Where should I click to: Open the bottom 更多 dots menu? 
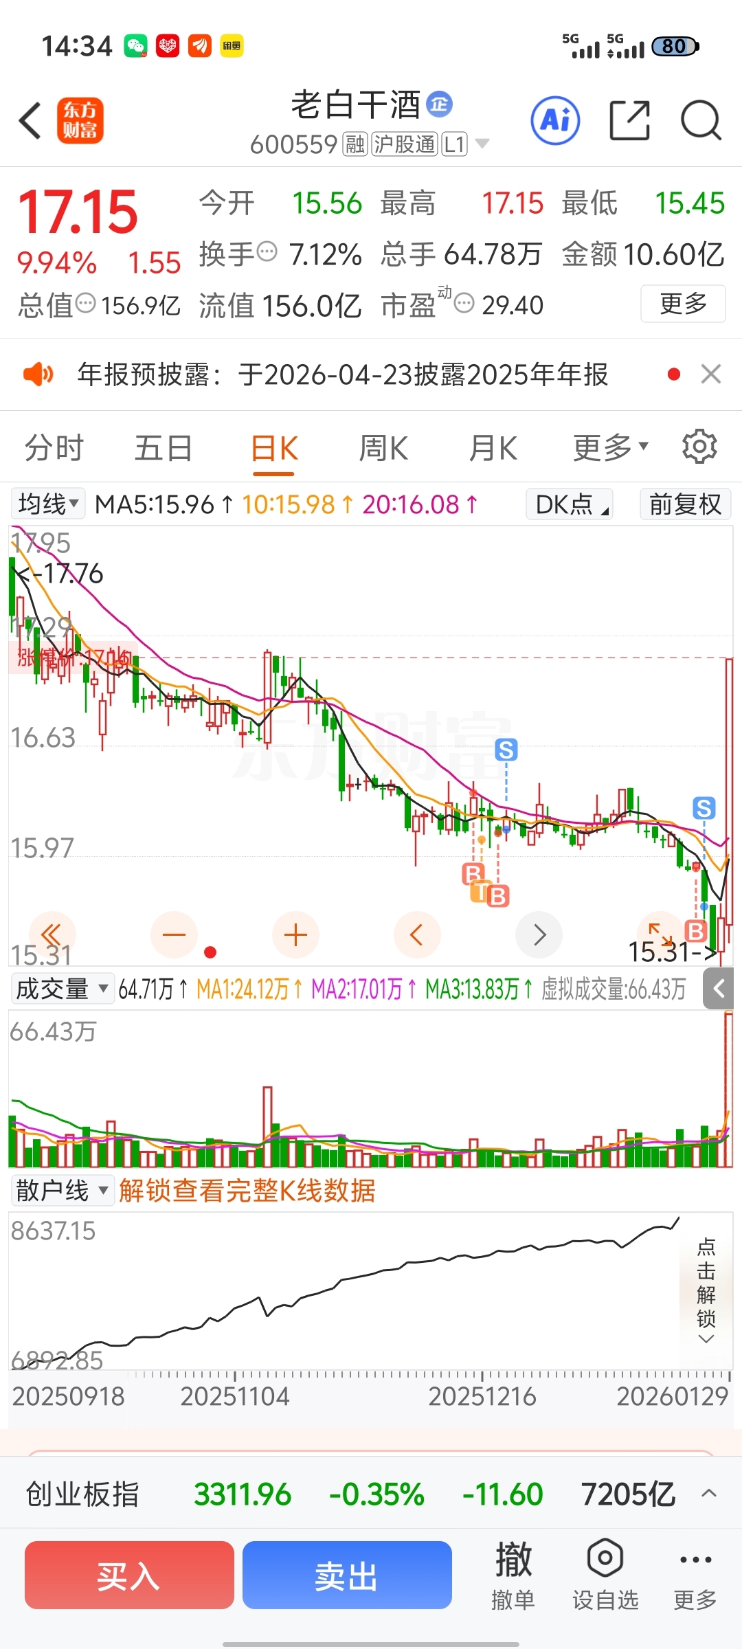[x=695, y=1576]
